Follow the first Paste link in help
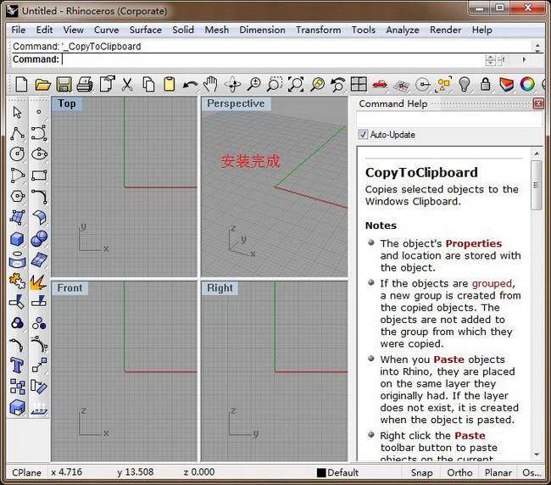Screen dimensions: 551x485 [x=448, y=360]
